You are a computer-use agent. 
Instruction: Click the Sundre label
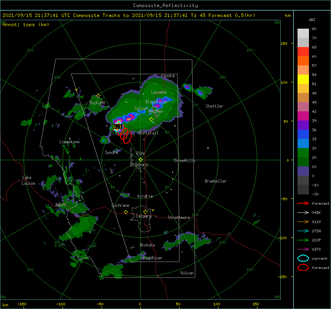pos(111,152)
